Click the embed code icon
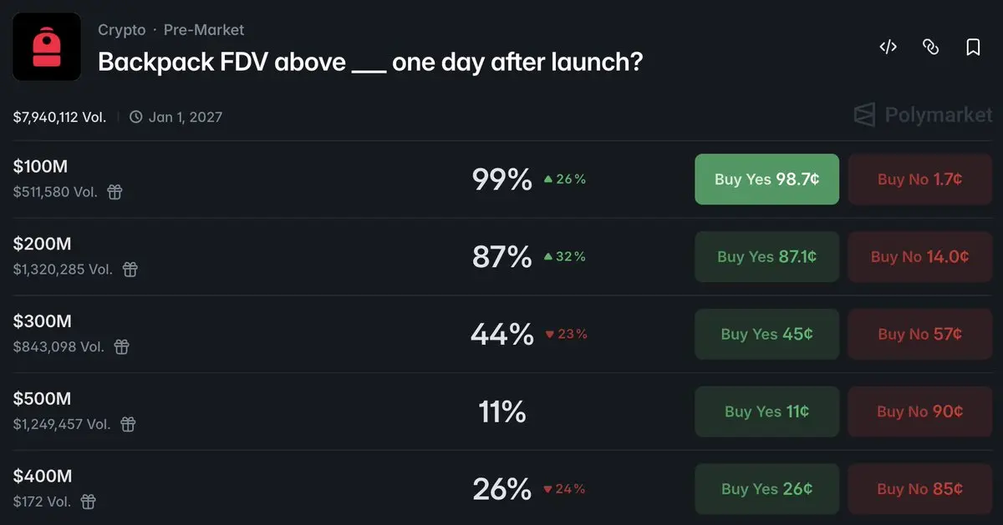The image size is (1003, 525). 888,47
